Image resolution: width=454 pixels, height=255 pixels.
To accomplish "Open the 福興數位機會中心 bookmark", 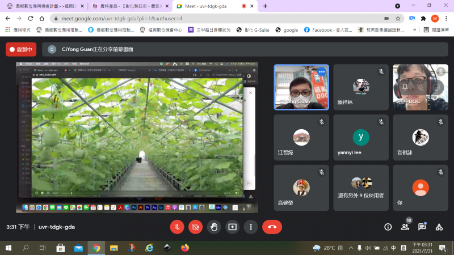I will 161,30.
